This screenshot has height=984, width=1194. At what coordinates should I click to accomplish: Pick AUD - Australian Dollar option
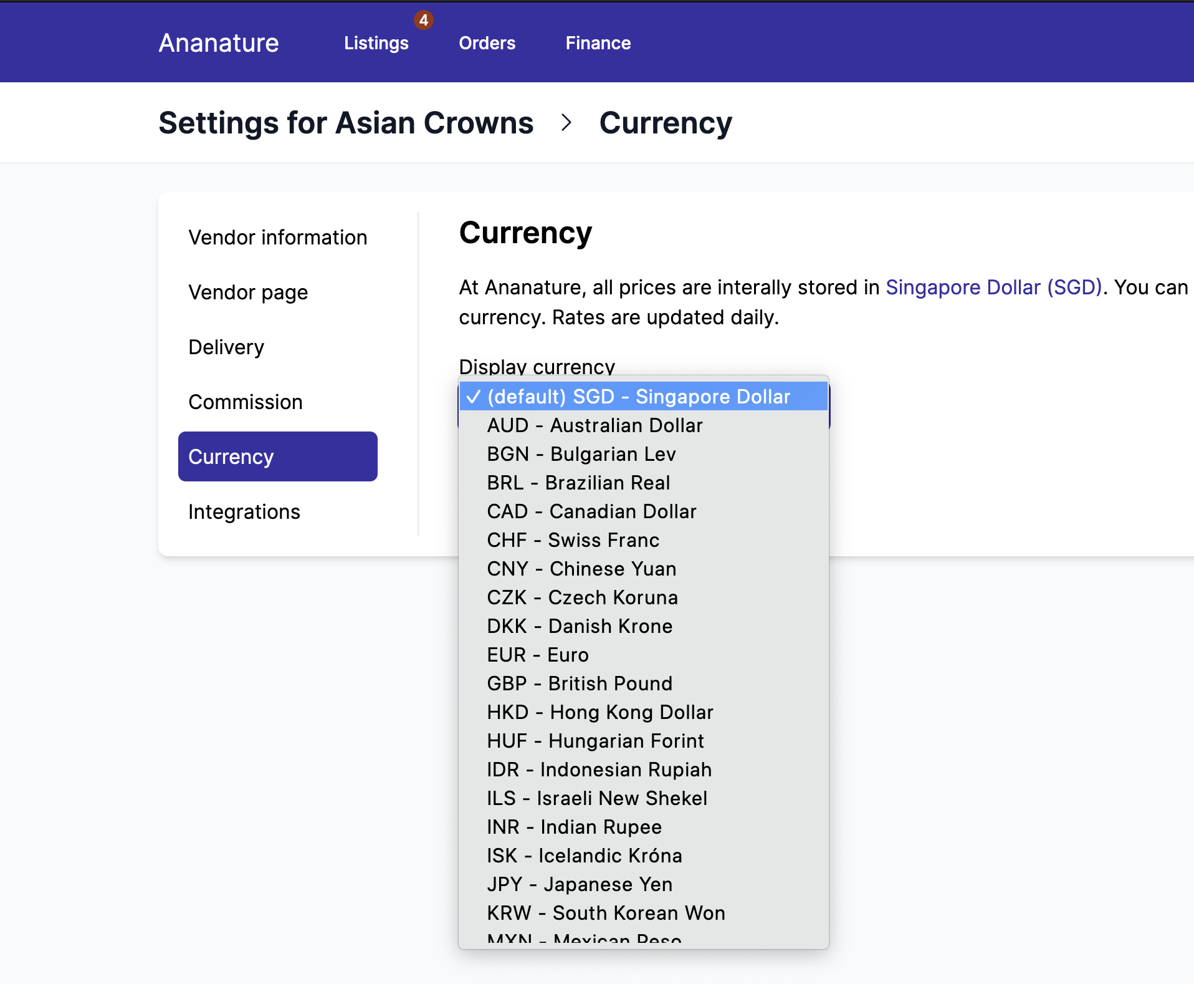(595, 425)
